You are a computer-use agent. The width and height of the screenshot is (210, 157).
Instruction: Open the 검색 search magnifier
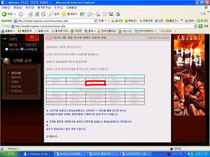click(x=54, y=14)
